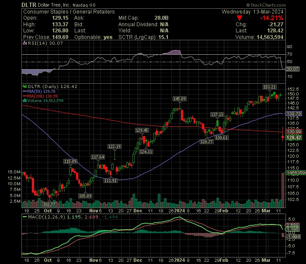Click the date Wednesday 13-Mar-2024

pos(253,12)
